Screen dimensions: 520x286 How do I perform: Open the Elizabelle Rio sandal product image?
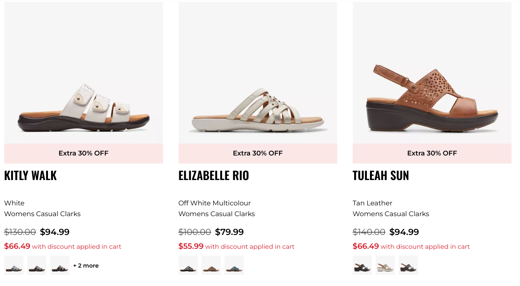[258, 73]
